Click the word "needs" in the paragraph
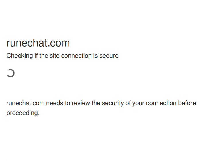The image size is (215, 162). click(54, 103)
